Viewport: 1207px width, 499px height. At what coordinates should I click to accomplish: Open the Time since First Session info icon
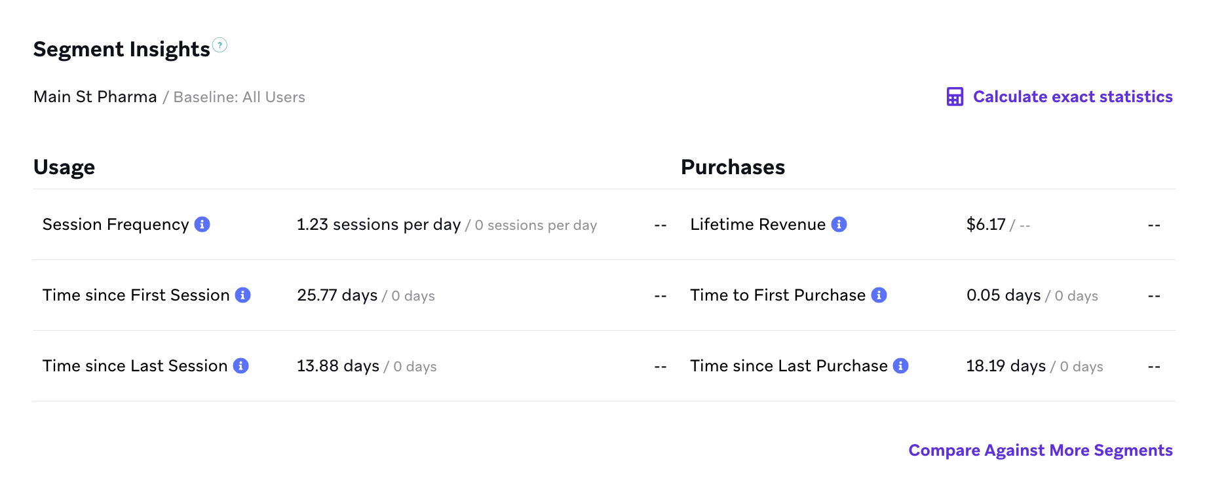[x=243, y=295]
